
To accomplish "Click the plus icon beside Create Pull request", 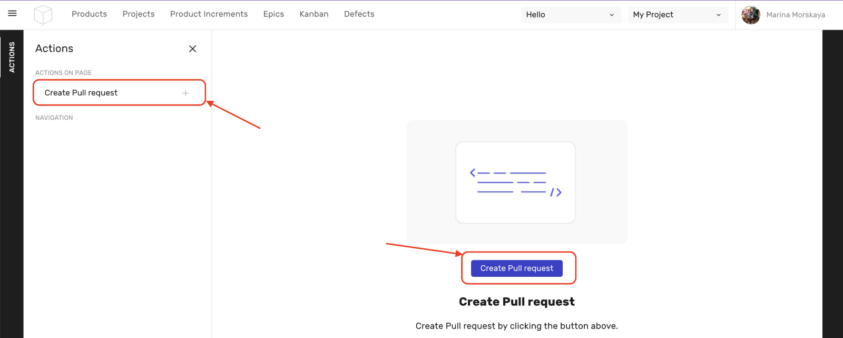I will click(185, 93).
